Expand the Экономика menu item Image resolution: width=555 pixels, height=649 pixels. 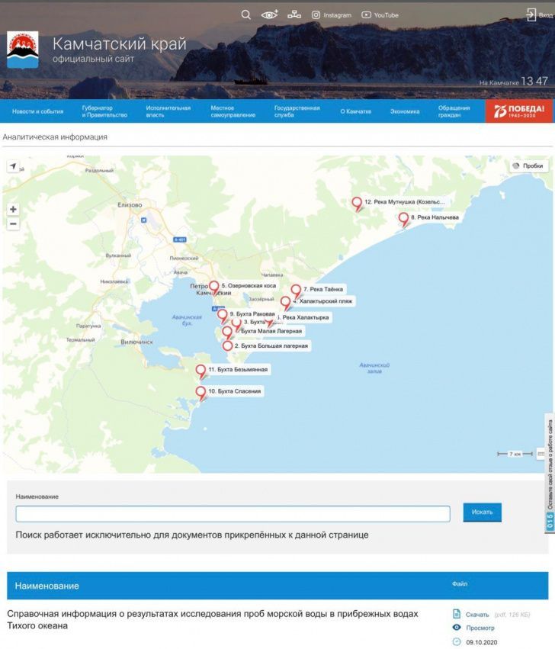tap(405, 111)
